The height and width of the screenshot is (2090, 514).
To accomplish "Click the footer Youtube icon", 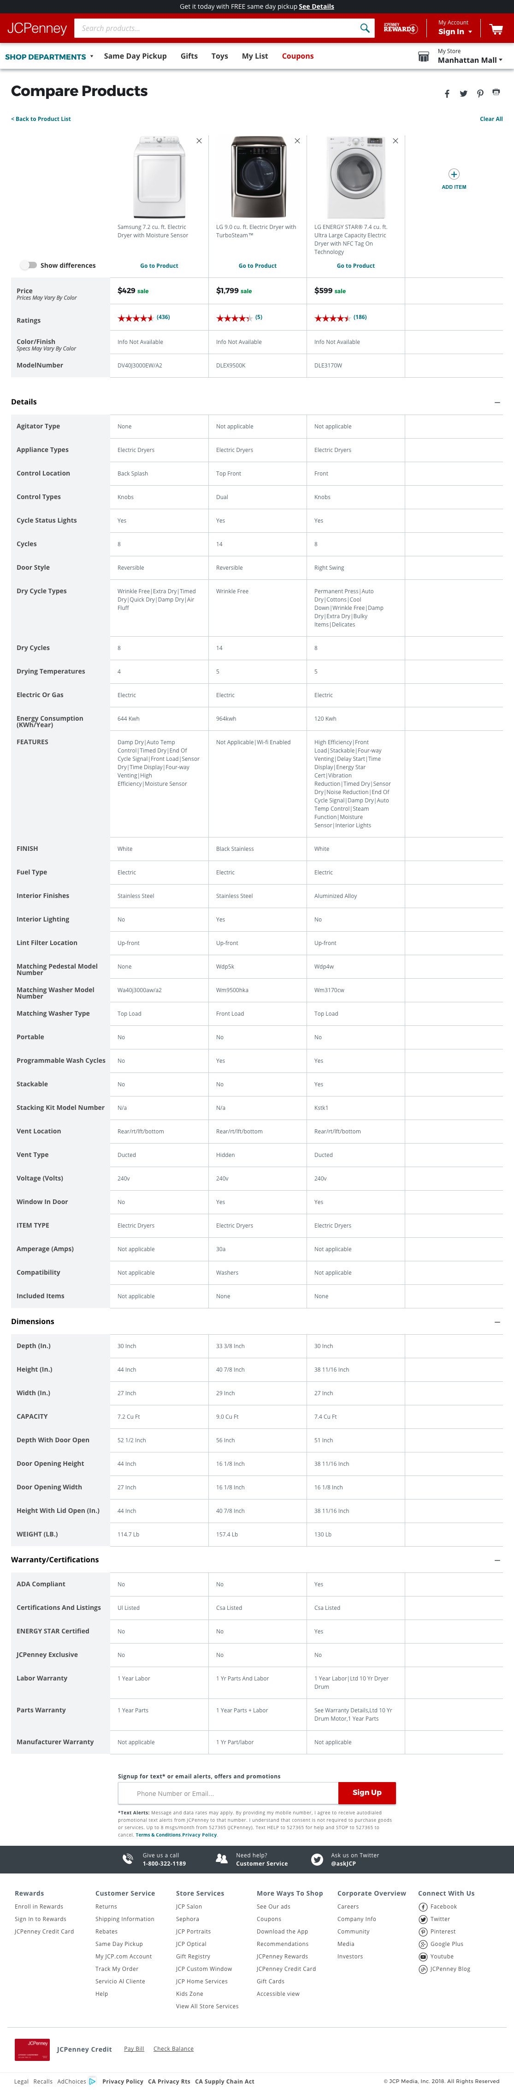I will coord(423,1956).
